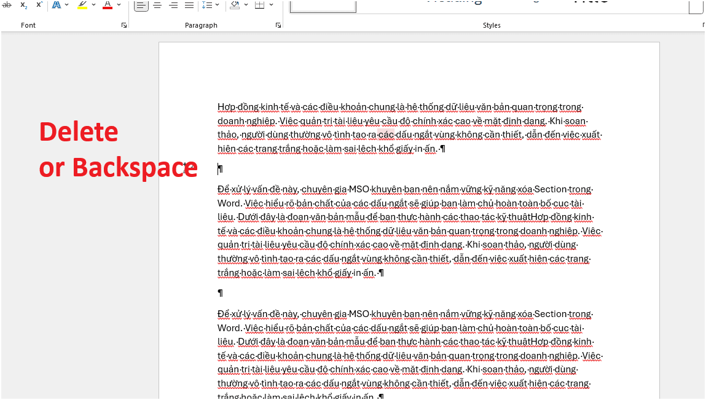Open font color dropdown arrow
The height and width of the screenshot is (400, 706).
119,5
